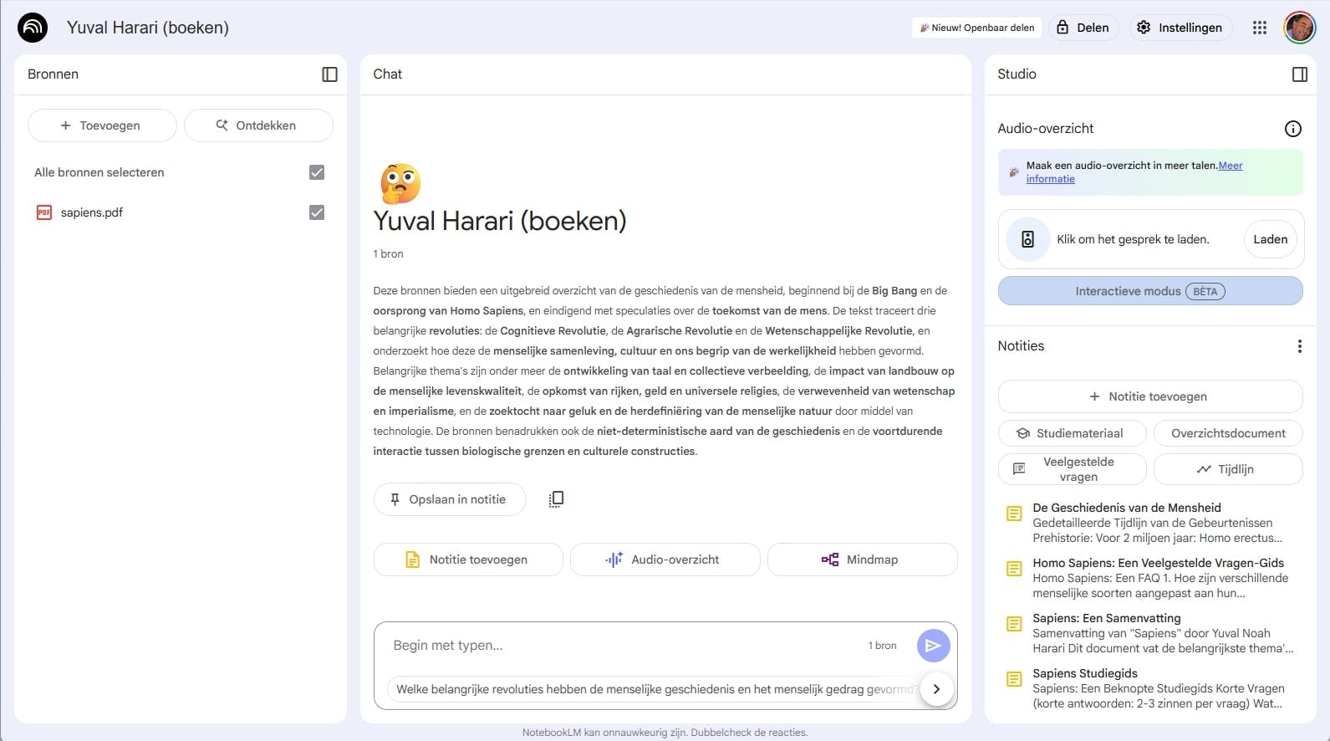
Task: Select the sapiens.pdf source name
Action: click(92, 212)
